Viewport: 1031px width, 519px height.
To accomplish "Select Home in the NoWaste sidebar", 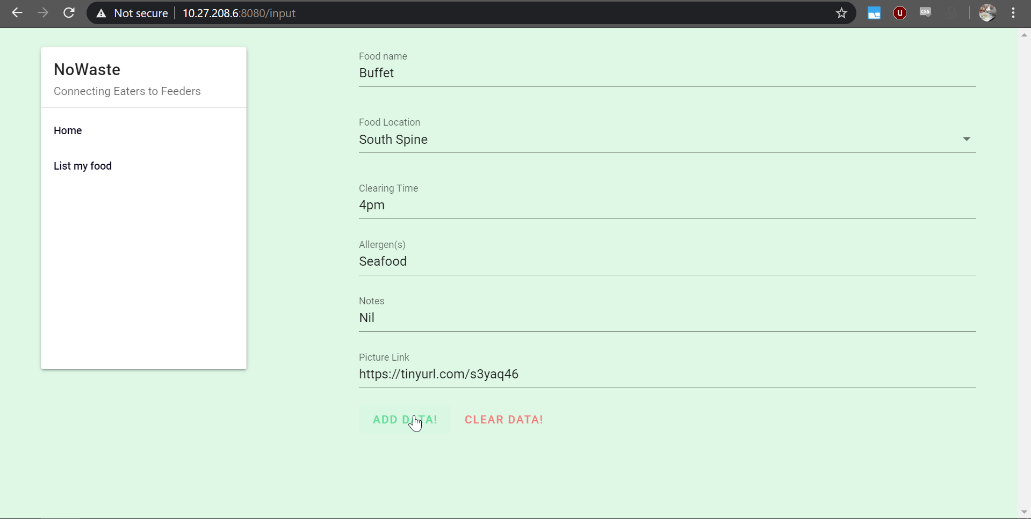I will 68,130.
